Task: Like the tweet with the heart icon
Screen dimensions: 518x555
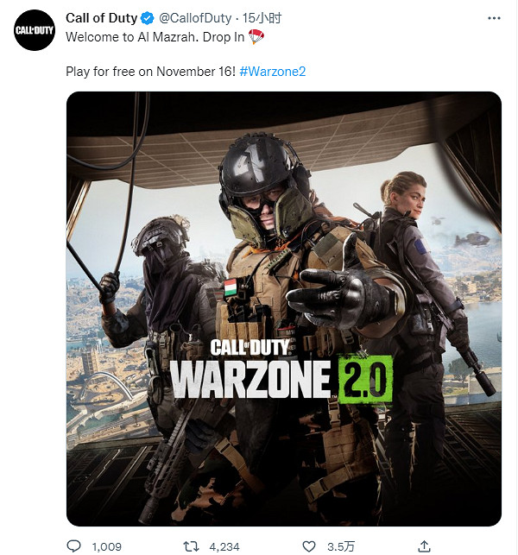Action: coord(309,546)
